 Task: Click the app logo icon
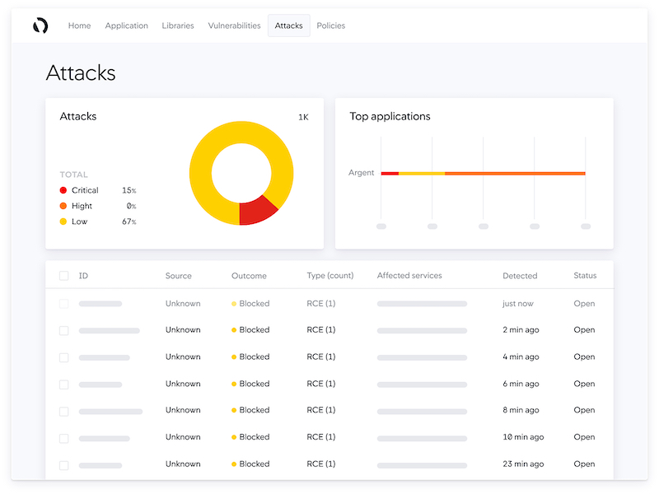click(40, 26)
